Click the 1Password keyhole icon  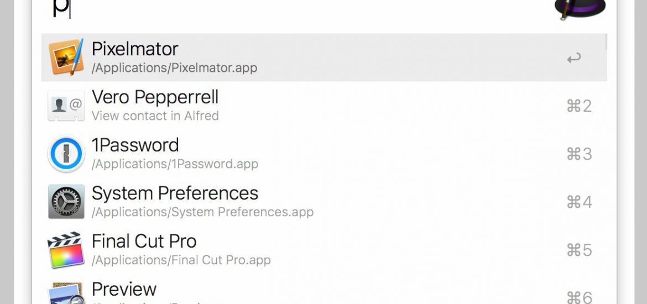[66, 154]
